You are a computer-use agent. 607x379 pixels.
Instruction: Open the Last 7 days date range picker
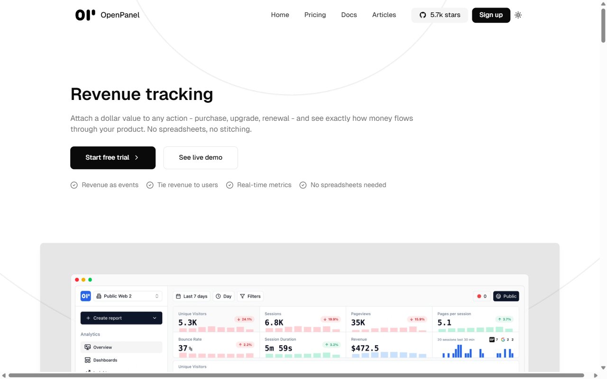(192, 296)
